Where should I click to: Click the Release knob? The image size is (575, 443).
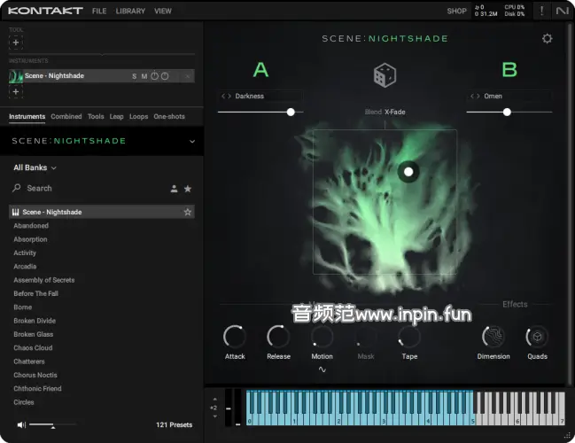(278, 337)
